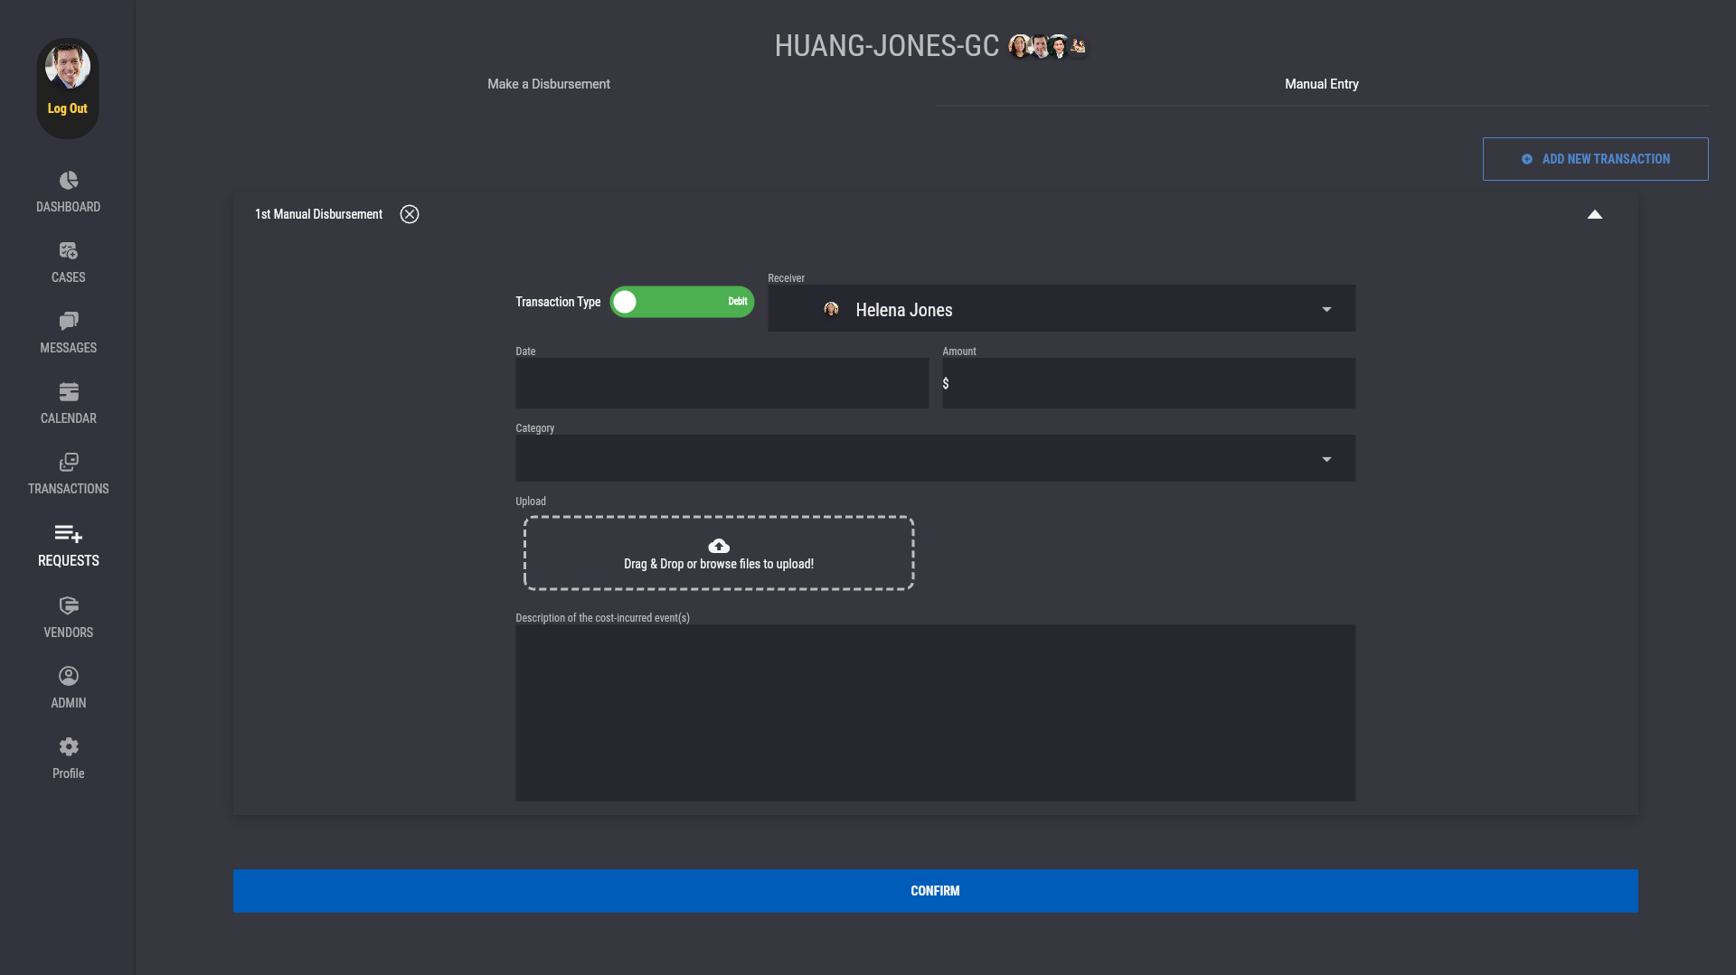Open the Vendors sidebar icon
1736x975 pixels.
[69, 606]
